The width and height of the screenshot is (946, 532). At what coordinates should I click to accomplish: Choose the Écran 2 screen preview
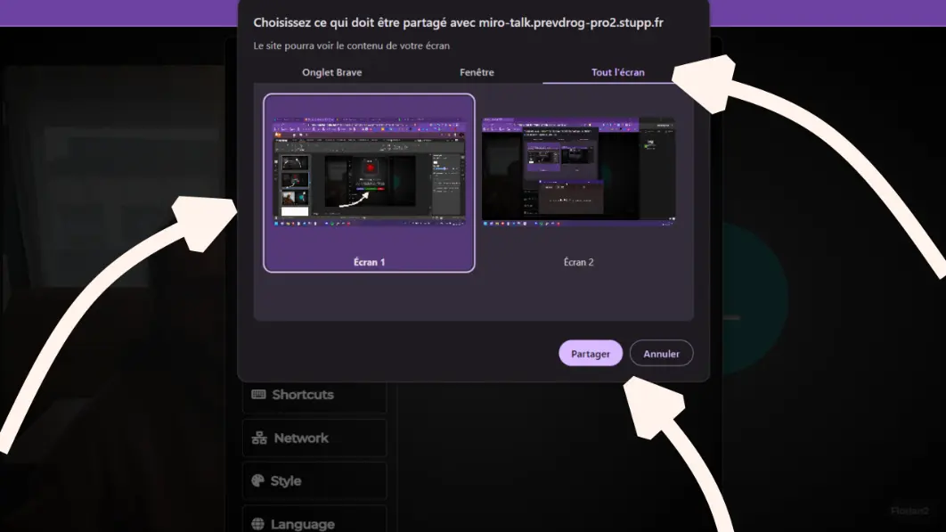tap(578, 183)
